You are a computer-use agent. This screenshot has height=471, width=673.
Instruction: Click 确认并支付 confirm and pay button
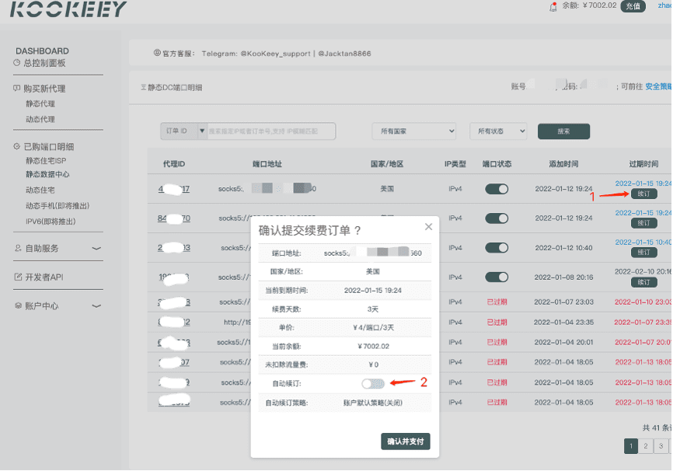click(405, 441)
